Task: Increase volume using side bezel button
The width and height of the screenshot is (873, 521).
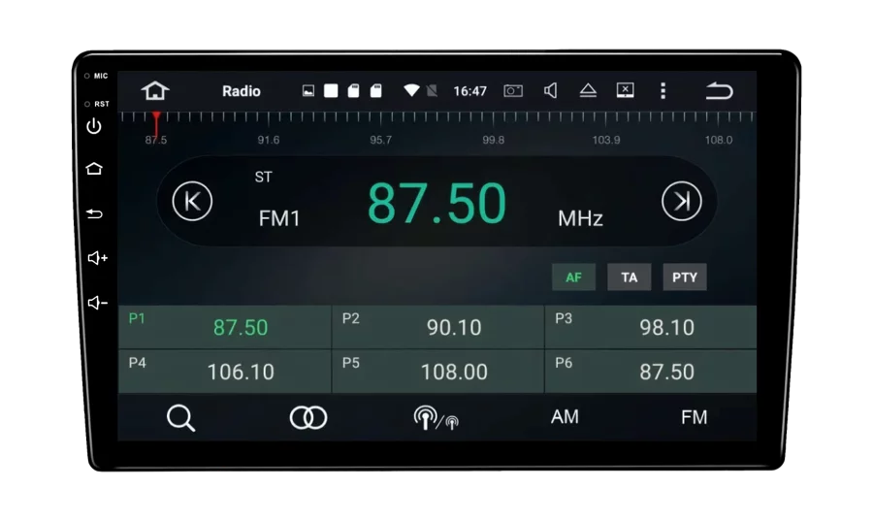Action: click(x=96, y=258)
